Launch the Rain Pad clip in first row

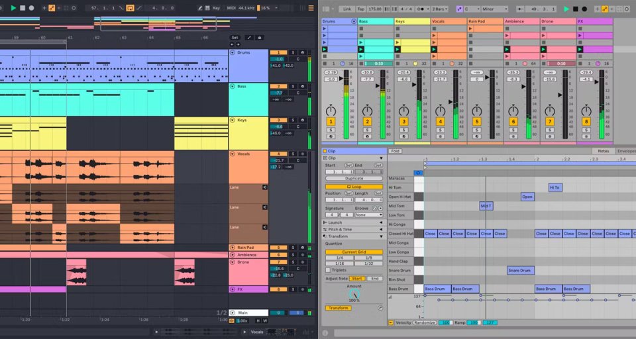pos(470,28)
